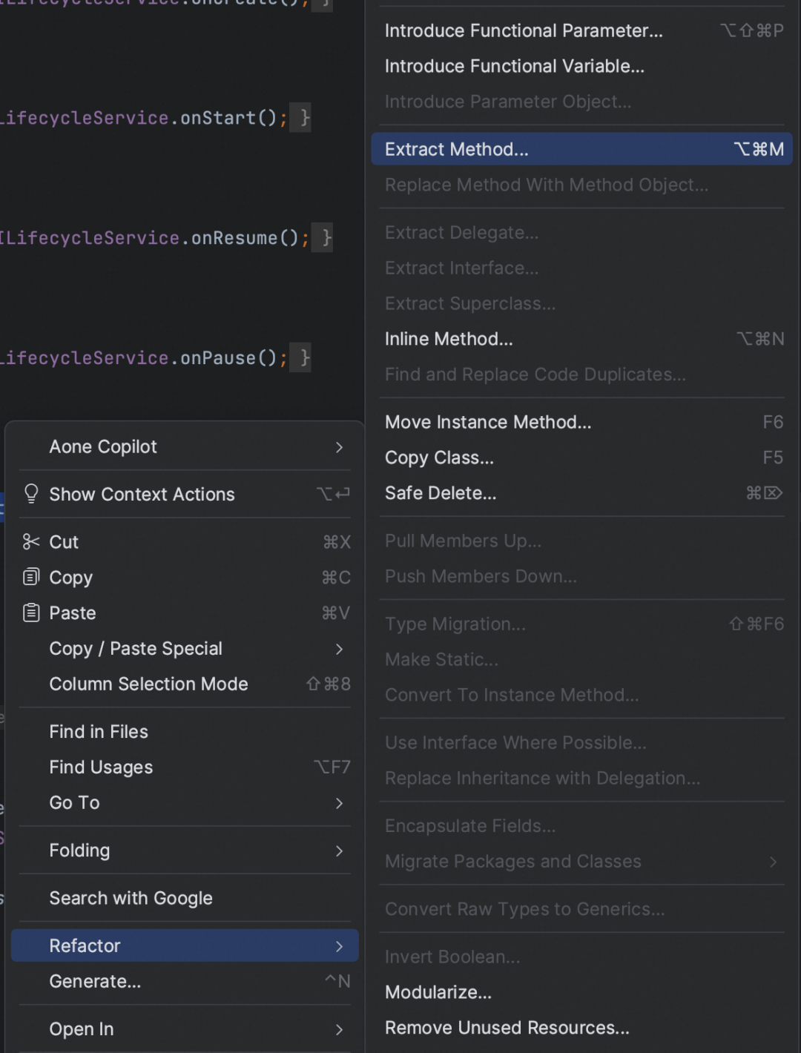Viewport: 801px width, 1053px height.
Task: Open the Refactor menu entry
Action: 185,945
